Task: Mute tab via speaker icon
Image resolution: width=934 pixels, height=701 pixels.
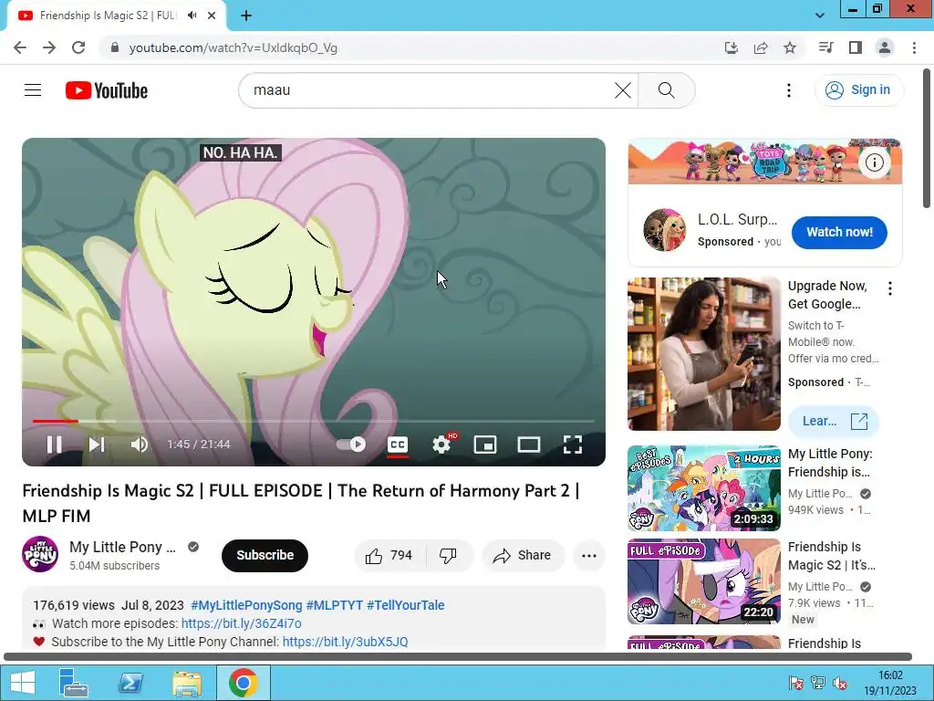Action: (x=192, y=16)
